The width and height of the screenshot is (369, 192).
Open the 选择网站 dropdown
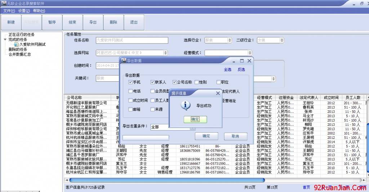[165, 53]
